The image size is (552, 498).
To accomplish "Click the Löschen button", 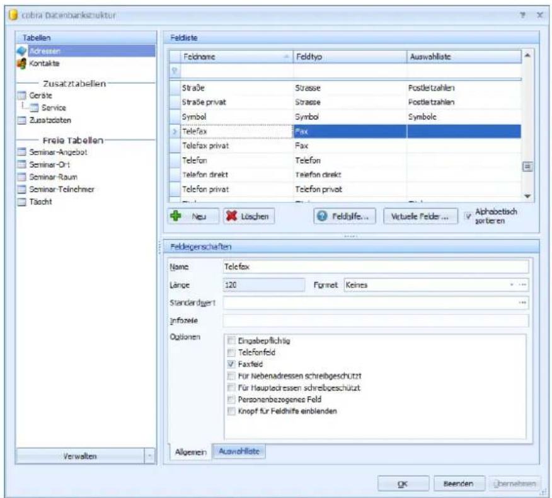I will coord(248,216).
